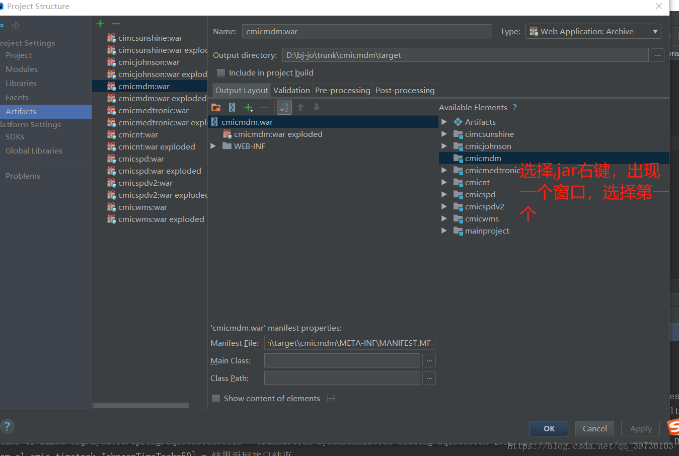Image resolution: width=679 pixels, height=456 pixels.
Task: Click the Main Class text field
Action: click(342, 360)
